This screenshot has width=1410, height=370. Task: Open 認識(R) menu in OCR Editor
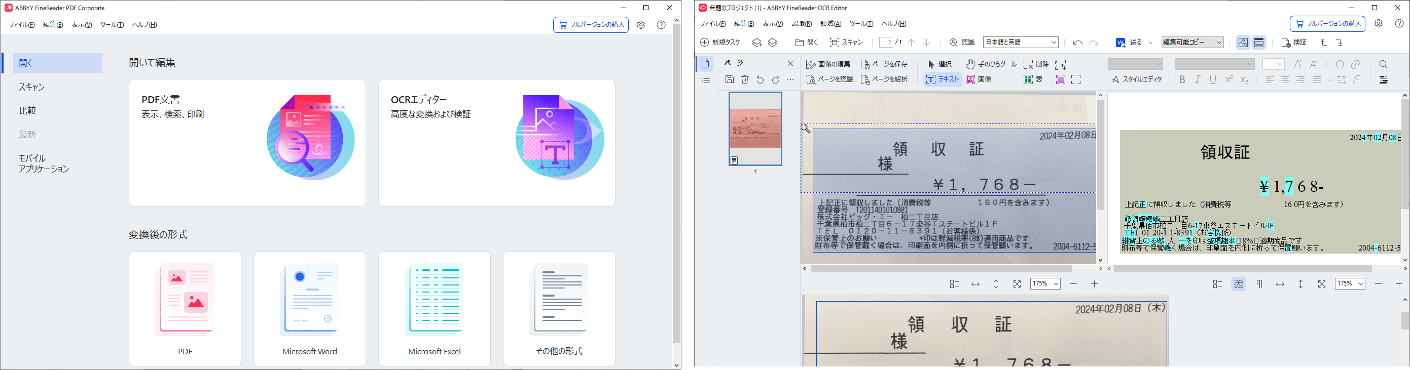pyautogui.click(x=802, y=24)
